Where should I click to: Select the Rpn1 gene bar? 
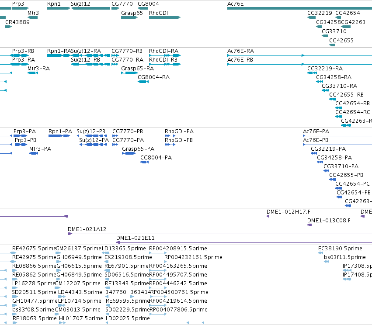pos(59,8)
